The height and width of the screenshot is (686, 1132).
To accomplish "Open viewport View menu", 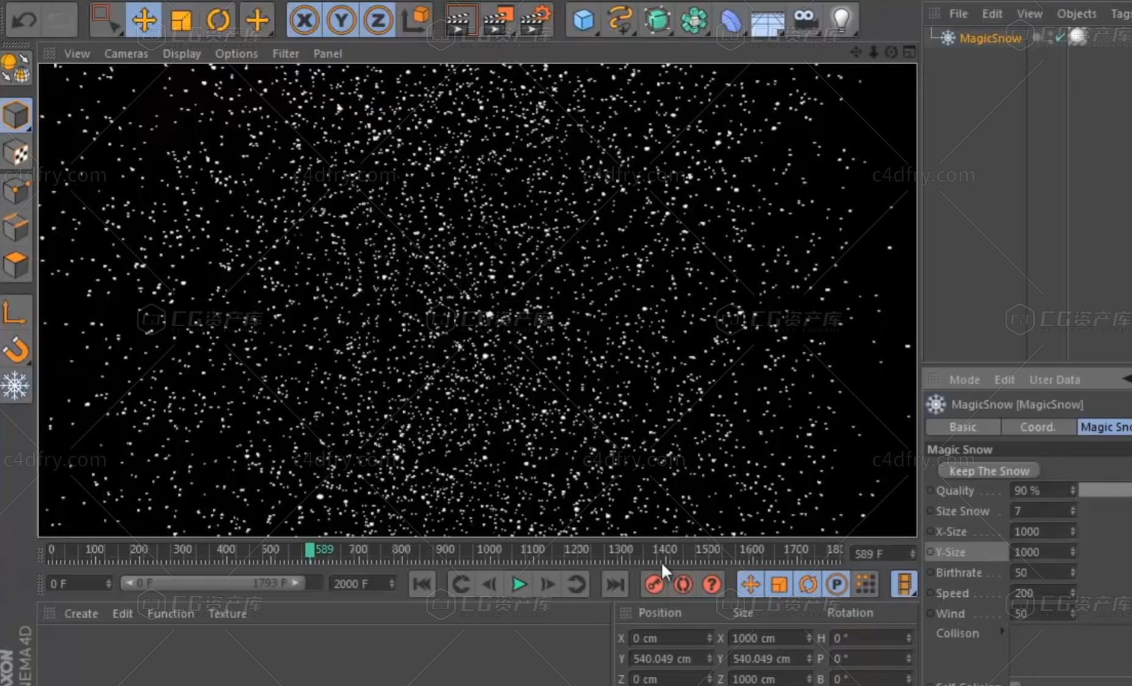I will [x=77, y=54].
